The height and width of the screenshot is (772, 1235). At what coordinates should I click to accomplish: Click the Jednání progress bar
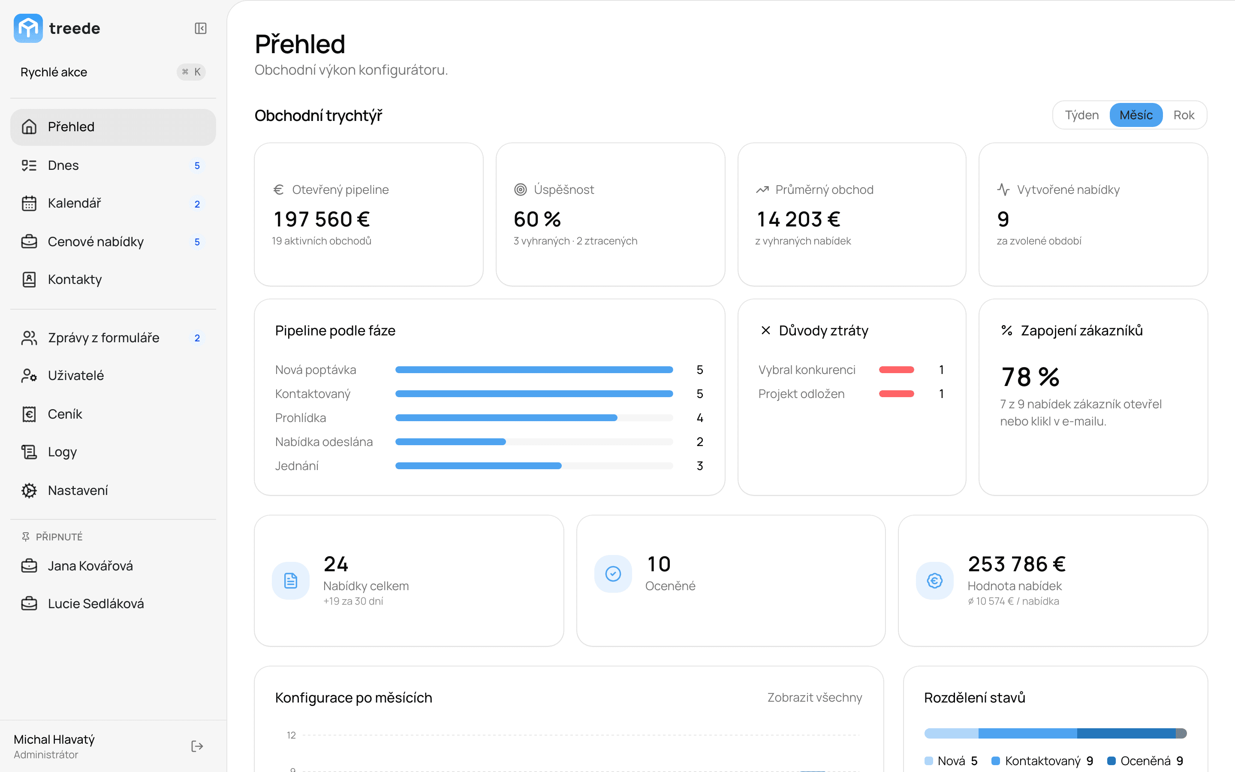534,466
